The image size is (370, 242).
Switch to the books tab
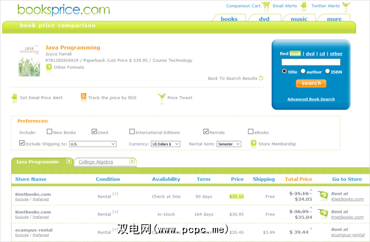(229, 18)
